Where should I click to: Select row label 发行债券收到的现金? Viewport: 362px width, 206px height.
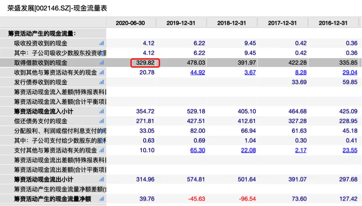coord(41,82)
